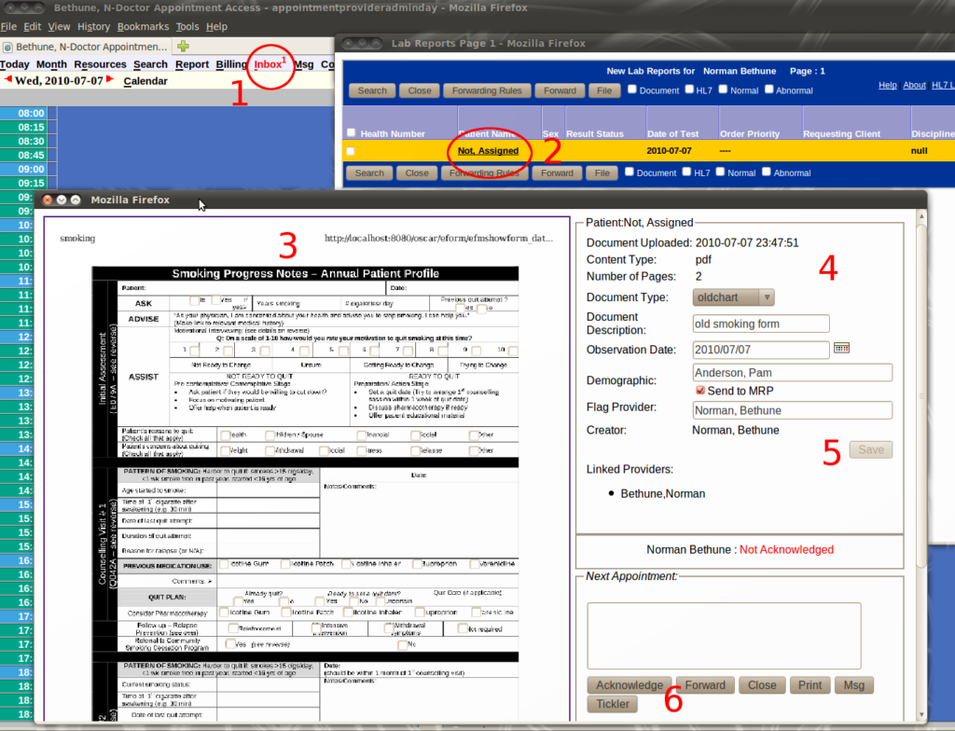
Task: Open the Calendar link next to the date
Action: click(145, 81)
